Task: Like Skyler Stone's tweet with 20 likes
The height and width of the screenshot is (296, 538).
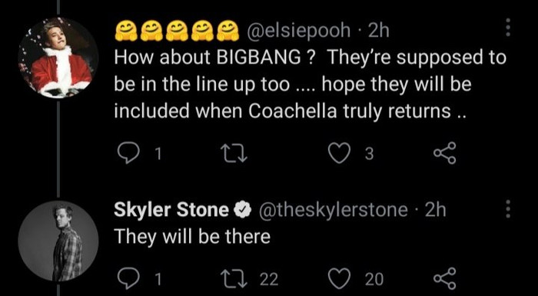Action: 337,279
